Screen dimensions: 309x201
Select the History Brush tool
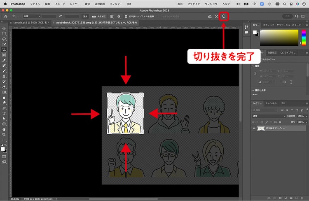coord(4,82)
